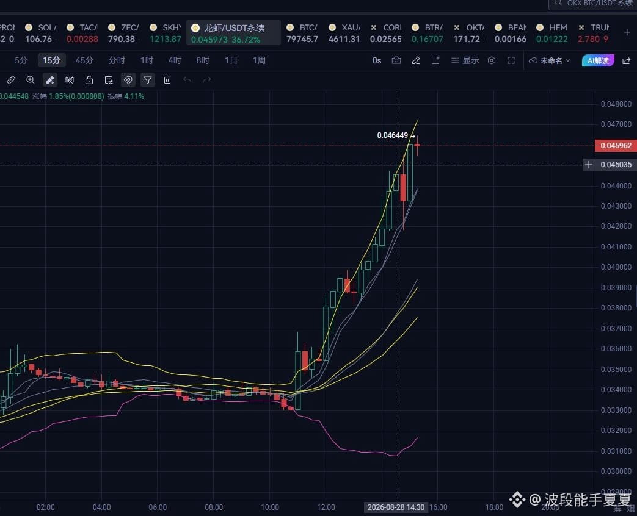Open the drawing list edit icon
Viewport: 637px width, 516px height.
[x=109, y=80]
